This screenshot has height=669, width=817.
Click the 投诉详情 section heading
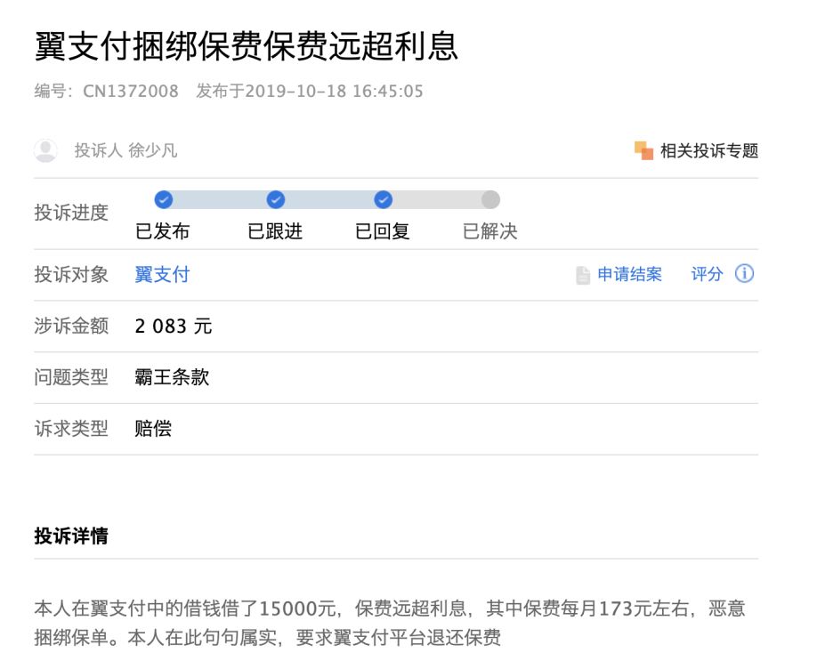pos(71,536)
